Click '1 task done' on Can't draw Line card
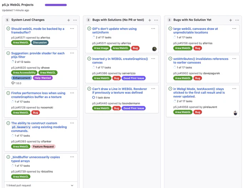243x188 pixels. pos(101,98)
